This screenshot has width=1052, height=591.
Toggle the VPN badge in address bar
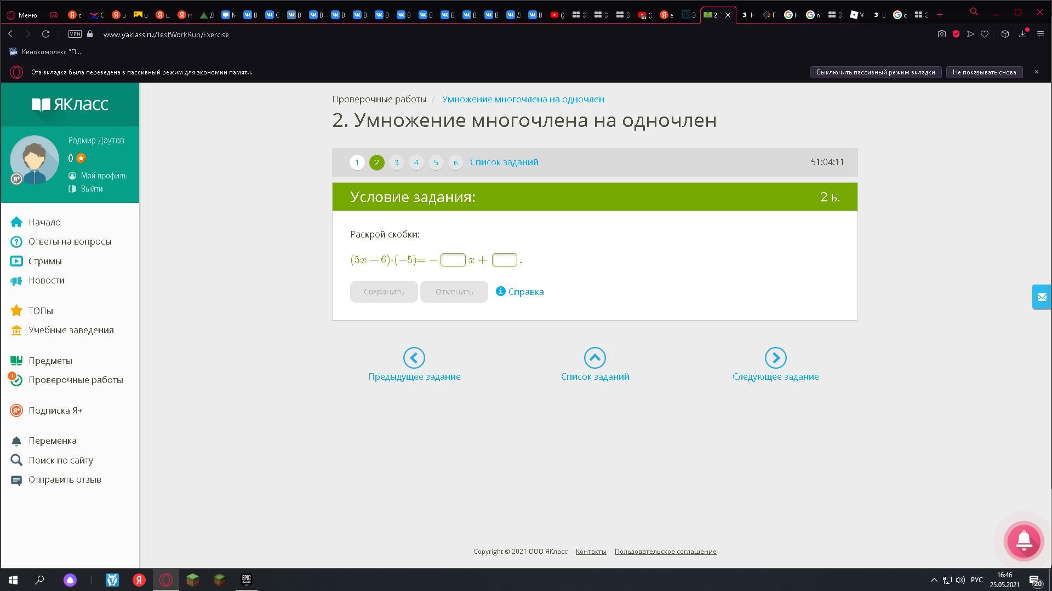point(75,34)
